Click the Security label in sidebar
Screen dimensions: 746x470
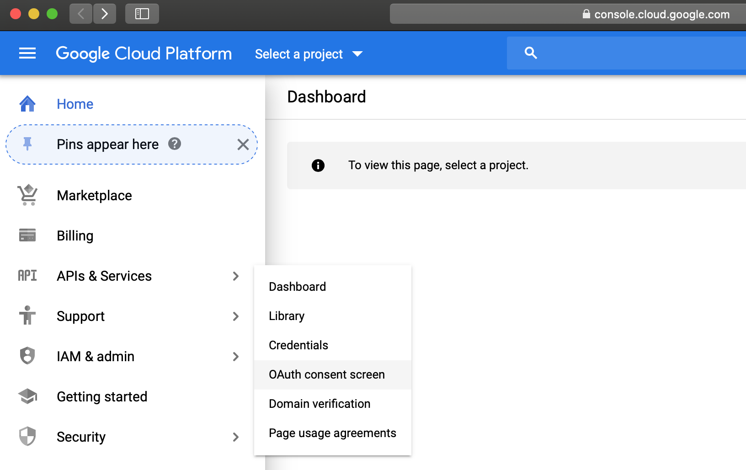(81, 437)
